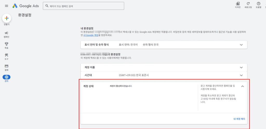Screen dimensions: 266x129
Task: Open Tools wrench icon in sidebar
Action: [6, 55]
